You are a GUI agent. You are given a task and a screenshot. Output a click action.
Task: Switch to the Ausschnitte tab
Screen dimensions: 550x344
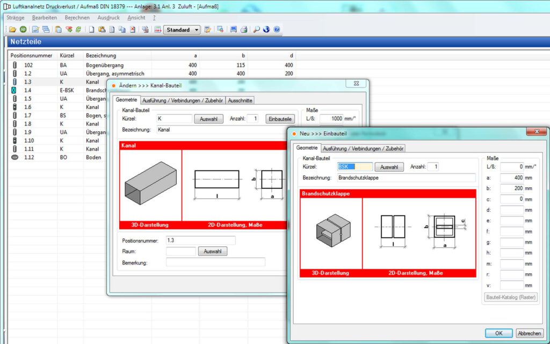pyautogui.click(x=240, y=100)
